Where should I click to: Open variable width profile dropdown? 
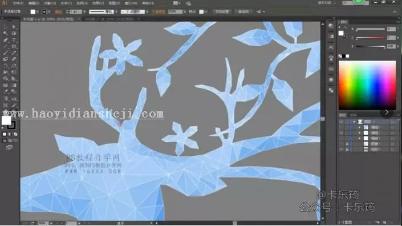tap(116, 12)
